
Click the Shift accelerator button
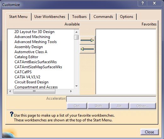tap(98, 106)
